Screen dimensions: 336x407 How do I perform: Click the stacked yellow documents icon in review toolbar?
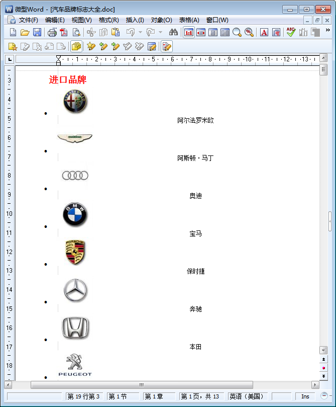[76, 46]
